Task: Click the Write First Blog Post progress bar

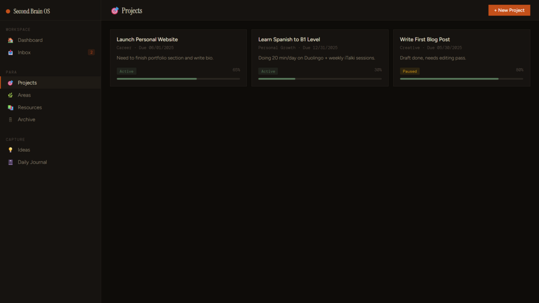Action: tap(461, 79)
